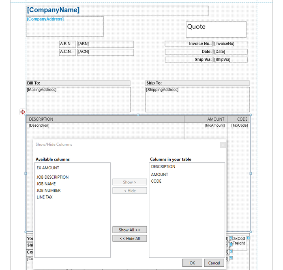Select the [ABN] field

click(105, 44)
